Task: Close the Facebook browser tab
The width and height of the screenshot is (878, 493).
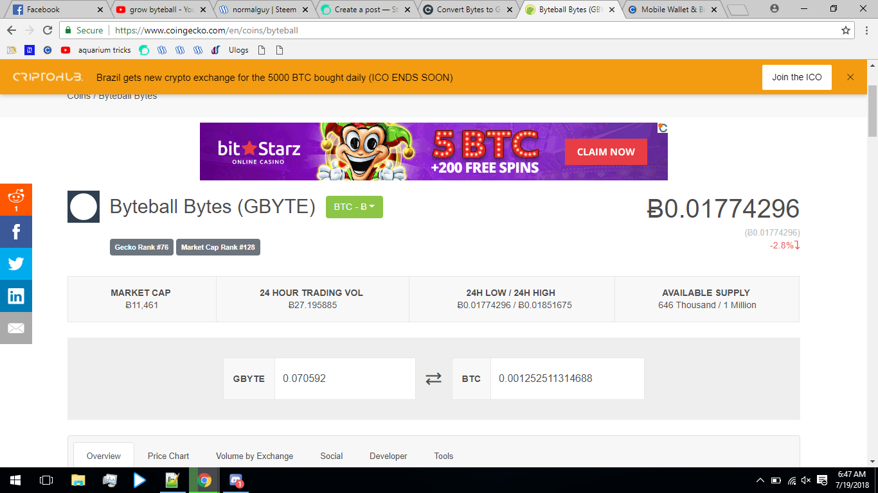Action: click(100, 10)
